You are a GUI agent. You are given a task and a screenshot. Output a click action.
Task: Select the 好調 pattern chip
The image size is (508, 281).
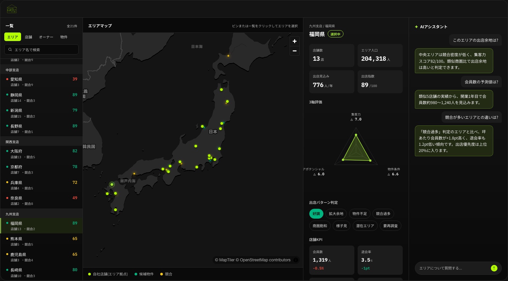pos(316,214)
